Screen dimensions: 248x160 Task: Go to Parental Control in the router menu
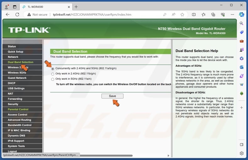[x=18, y=109]
